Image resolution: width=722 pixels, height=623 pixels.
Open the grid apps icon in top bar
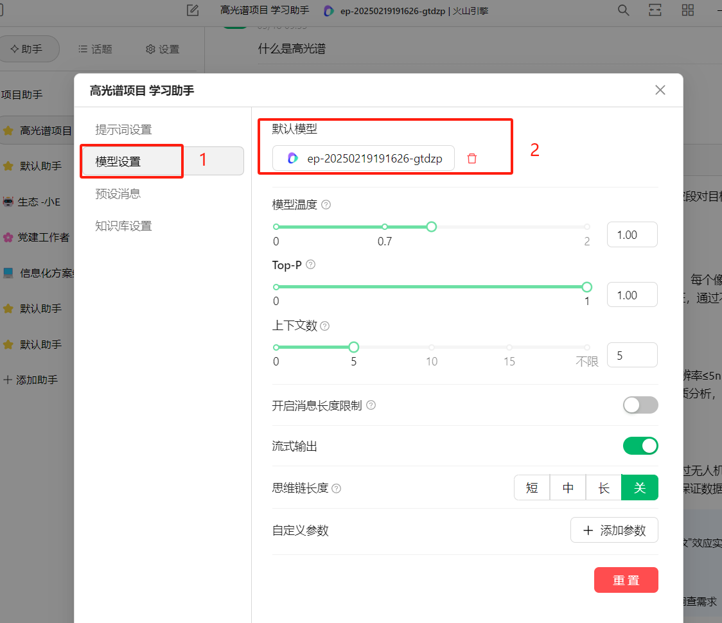click(x=687, y=10)
